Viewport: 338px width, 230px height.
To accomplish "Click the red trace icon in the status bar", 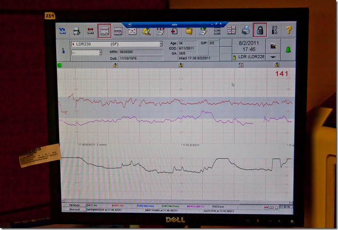I will (x=266, y=207).
